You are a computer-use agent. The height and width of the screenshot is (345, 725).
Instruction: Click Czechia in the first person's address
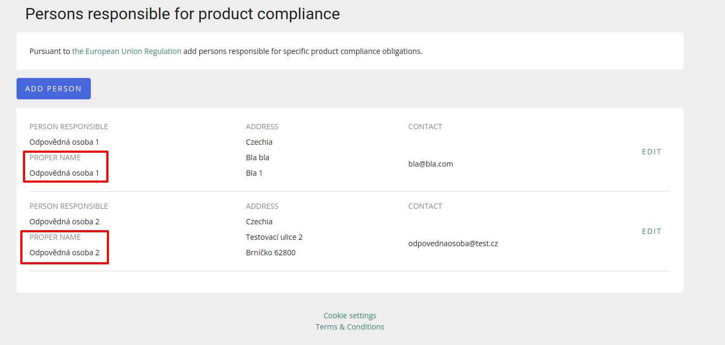pyautogui.click(x=259, y=142)
